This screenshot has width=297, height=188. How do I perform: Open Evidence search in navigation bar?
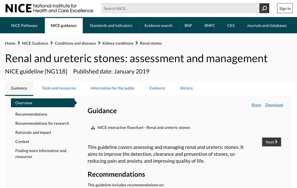coord(158,26)
